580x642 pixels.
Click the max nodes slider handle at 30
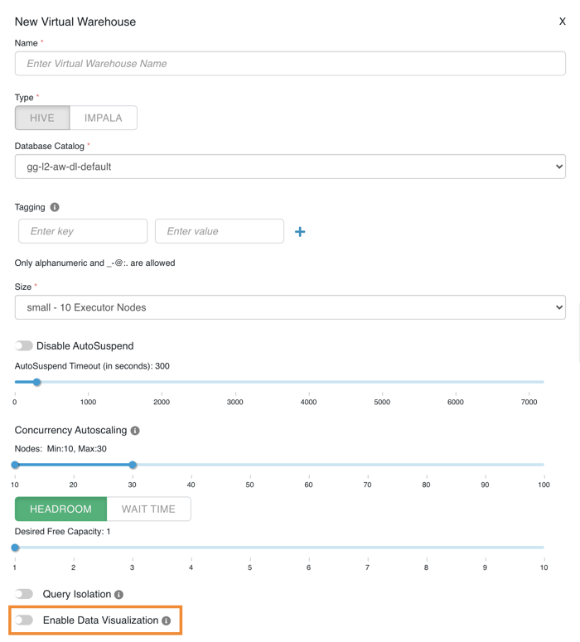pos(133,465)
